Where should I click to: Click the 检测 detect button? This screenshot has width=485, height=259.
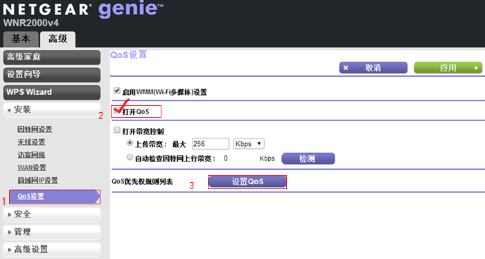(308, 159)
